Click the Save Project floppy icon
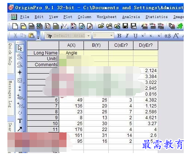Screen dimensions: 187x156 125,26
